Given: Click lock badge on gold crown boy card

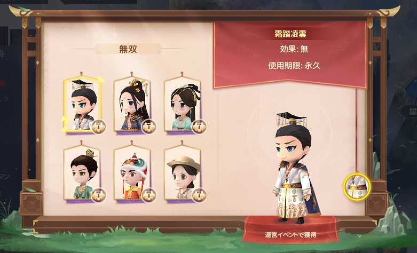Looking at the screenshot, I should 99,195.
